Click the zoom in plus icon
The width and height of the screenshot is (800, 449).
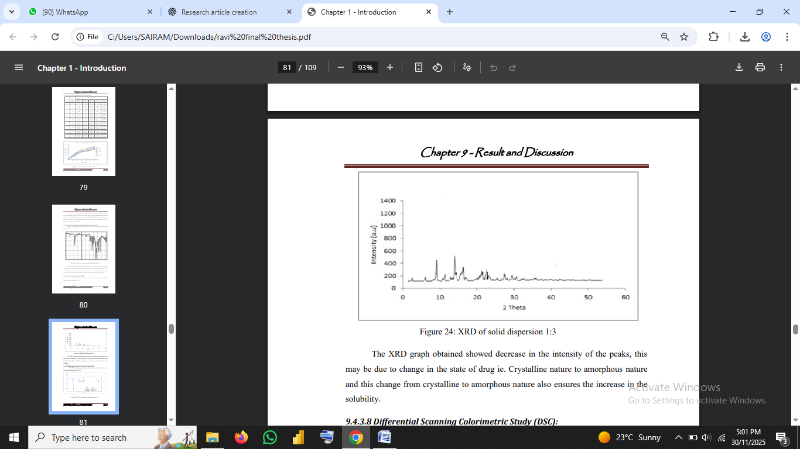pos(390,68)
